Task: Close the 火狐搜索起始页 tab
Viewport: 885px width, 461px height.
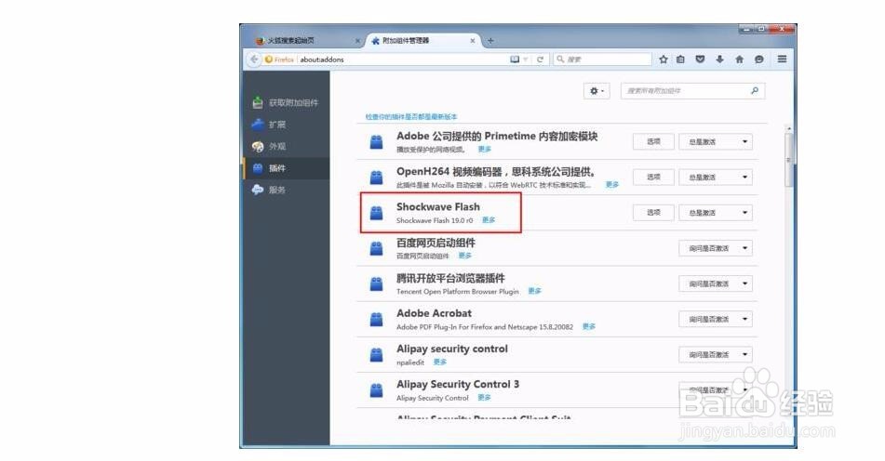Action: [357, 41]
